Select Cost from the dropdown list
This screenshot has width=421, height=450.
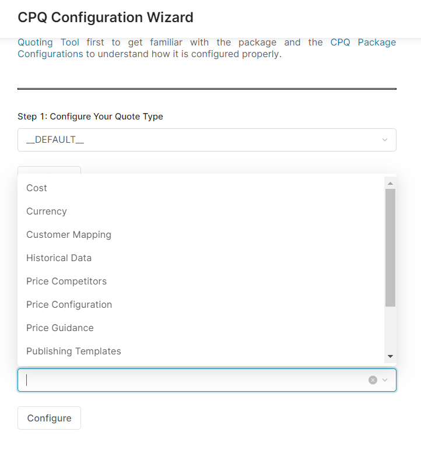point(37,188)
